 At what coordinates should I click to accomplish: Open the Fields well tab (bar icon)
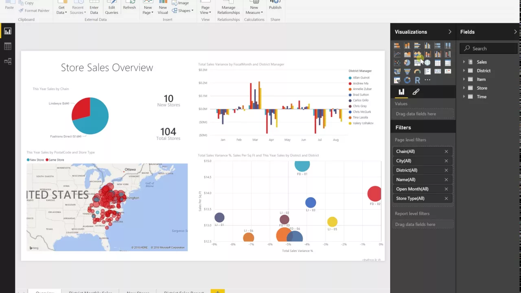coord(401,92)
